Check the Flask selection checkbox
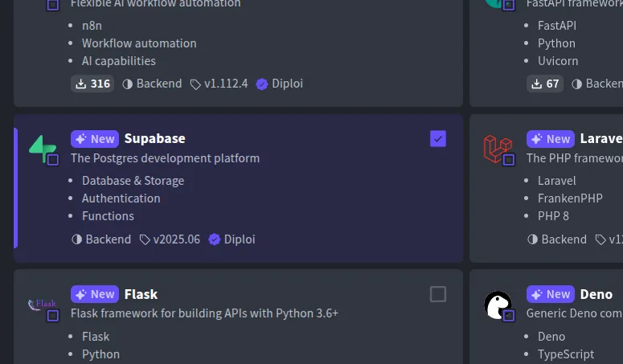 (x=438, y=294)
